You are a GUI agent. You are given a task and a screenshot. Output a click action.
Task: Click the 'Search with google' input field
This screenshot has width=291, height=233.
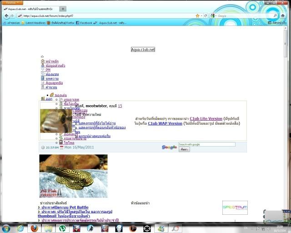click(207, 144)
